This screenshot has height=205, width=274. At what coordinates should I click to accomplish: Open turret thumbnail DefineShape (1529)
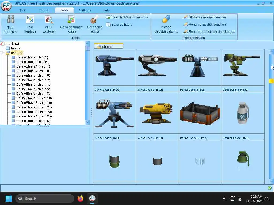point(115,65)
